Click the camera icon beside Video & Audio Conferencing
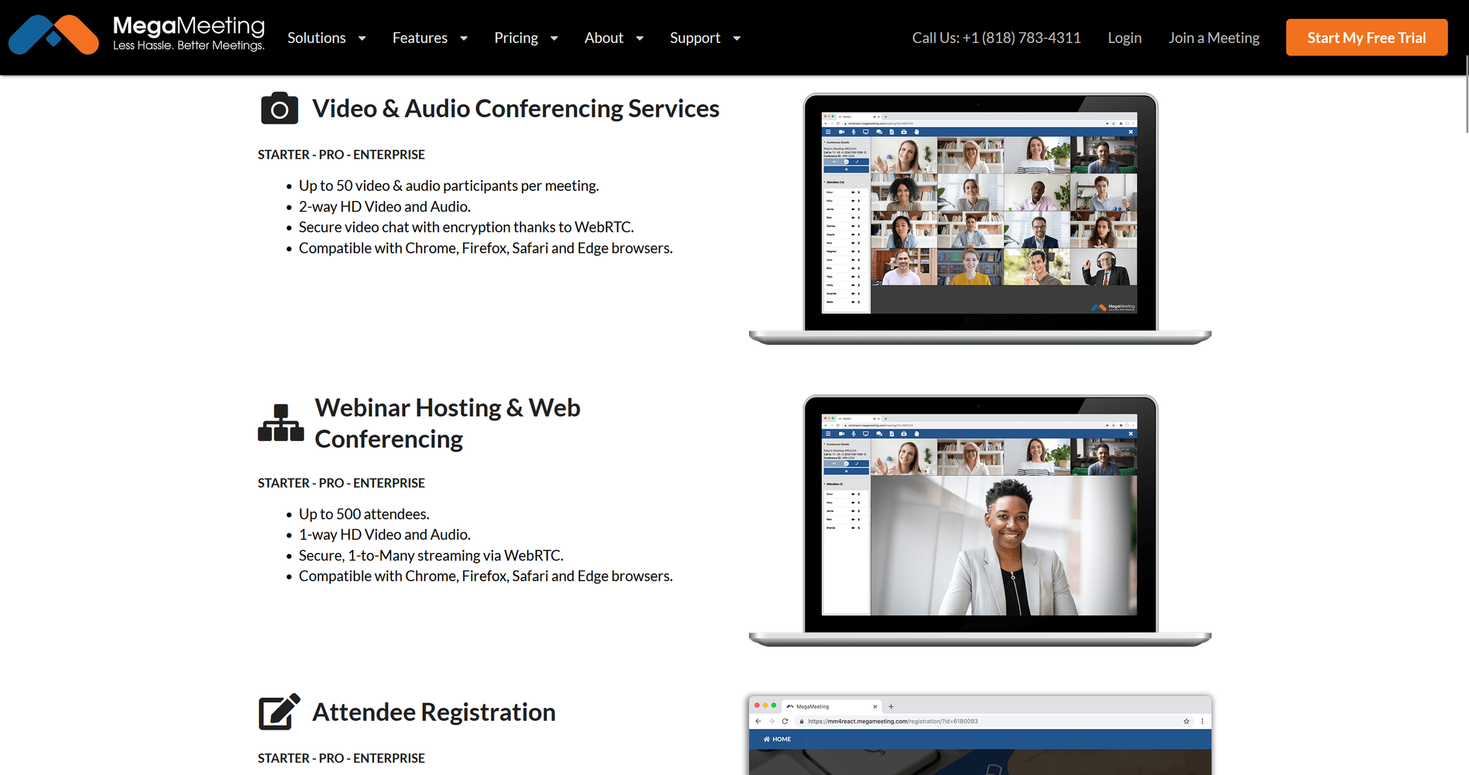Image resolution: width=1469 pixels, height=775 pixels. click(x=279, y=109)
